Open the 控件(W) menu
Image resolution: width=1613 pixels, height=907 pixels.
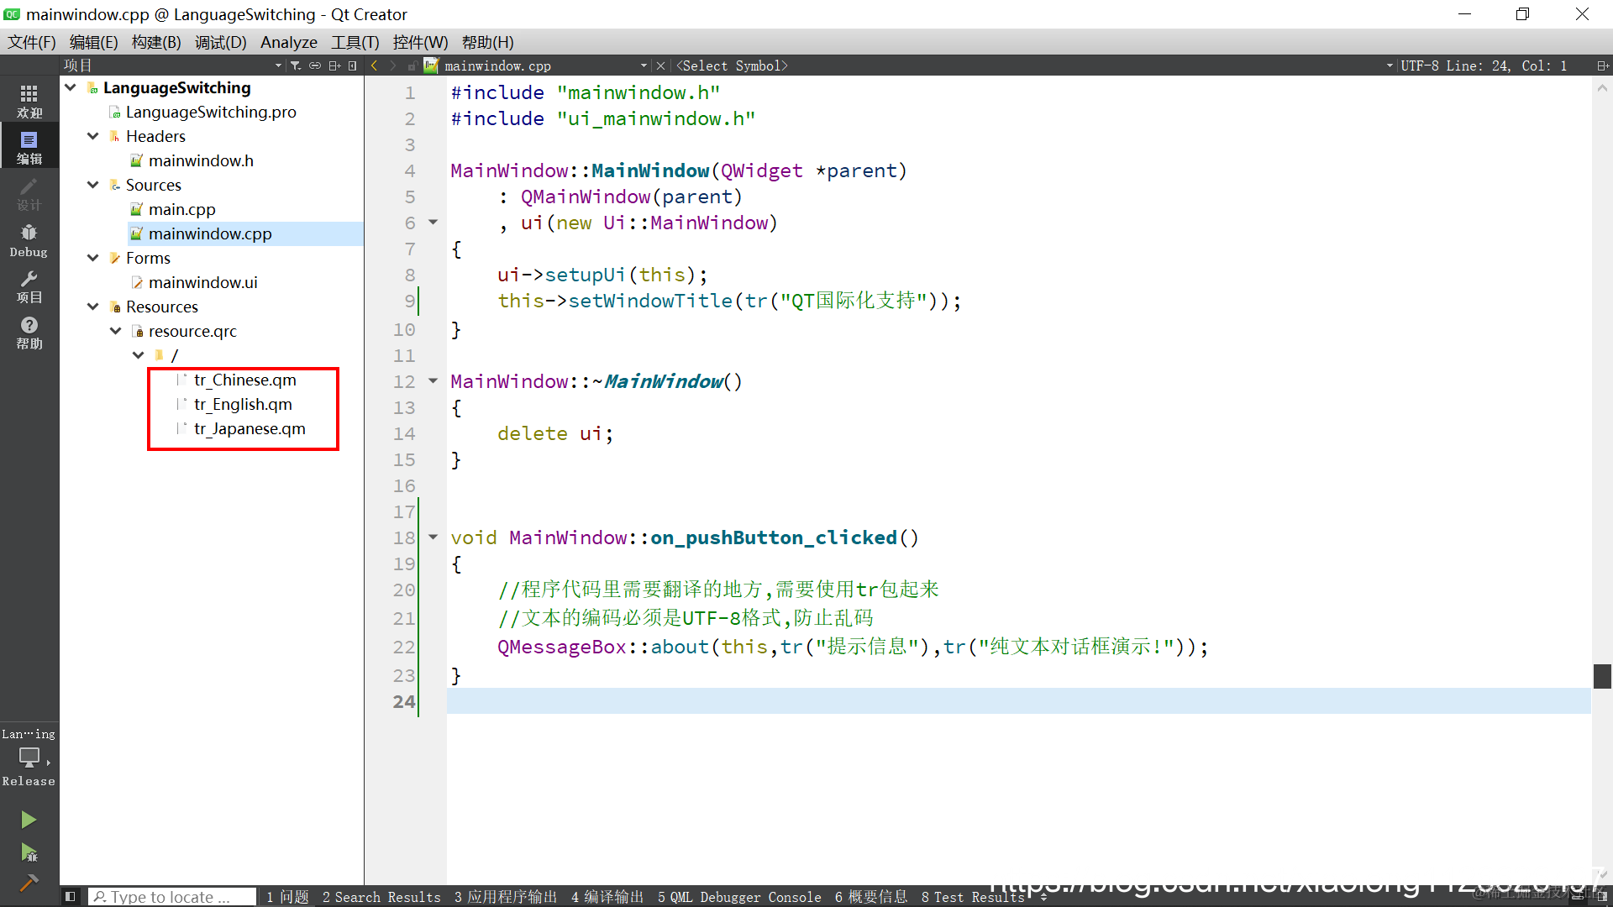tap(421, 42)
